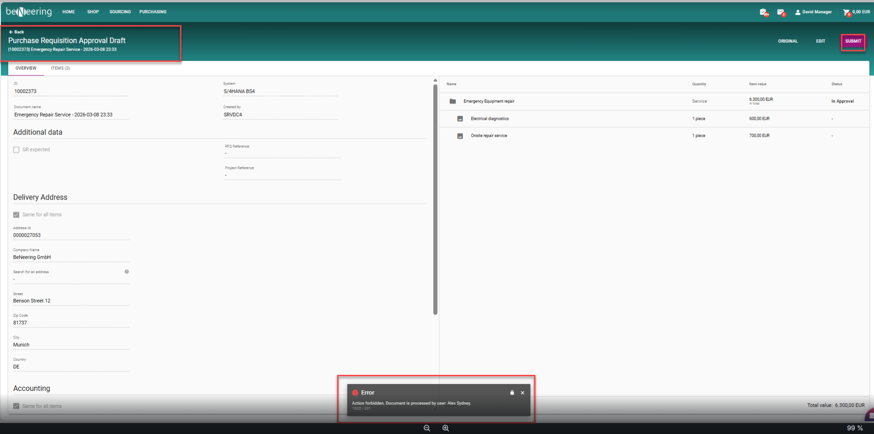Toggle the GR expected checkbox

pos(17,150)
